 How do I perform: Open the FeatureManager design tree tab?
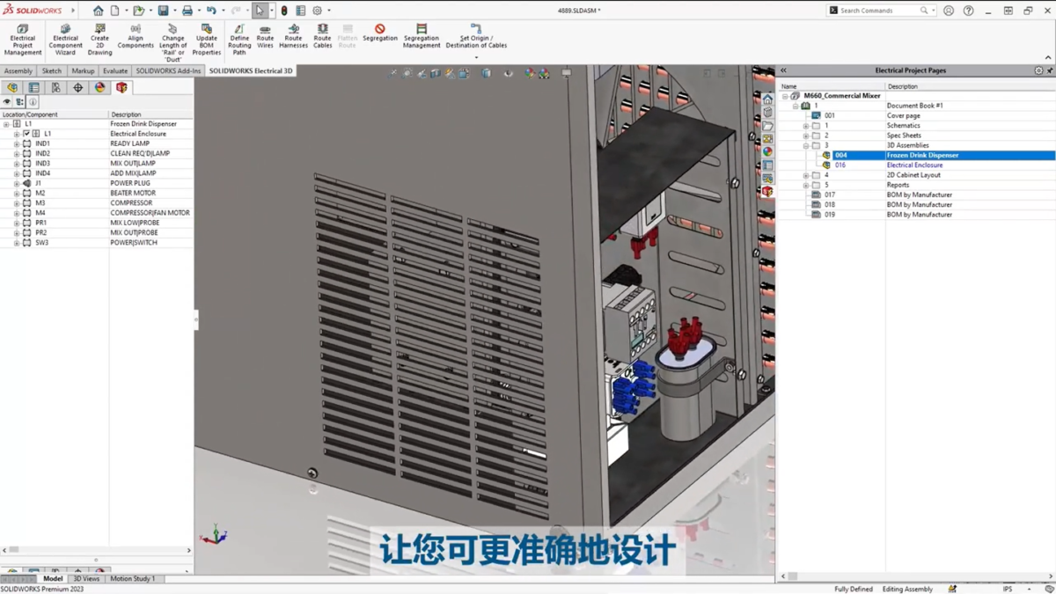(x=12, y=88)
